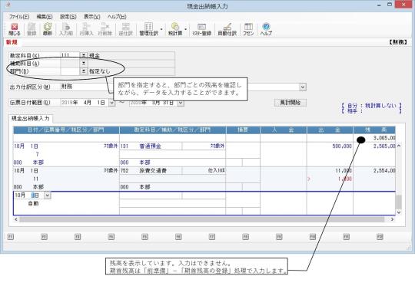Expand the 勘定科目 account dropdown
Screen dimensions: 415x289
83,55
